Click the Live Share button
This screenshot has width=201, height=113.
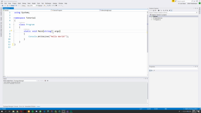pyautogui.click(x=182, y=3)
